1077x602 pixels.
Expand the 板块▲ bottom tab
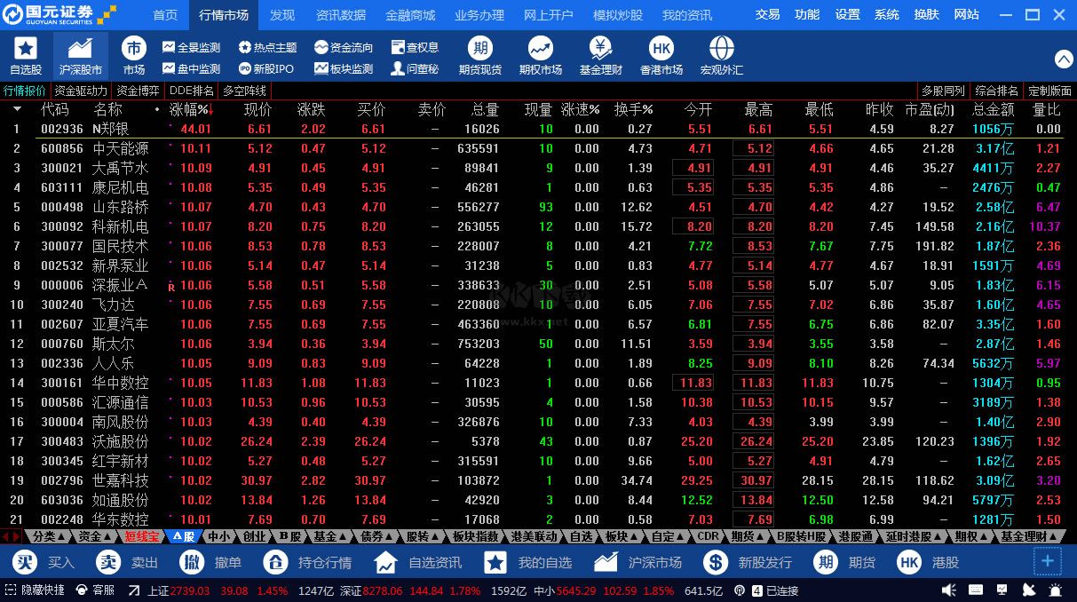pyautogui.click(x=622, y=536)
